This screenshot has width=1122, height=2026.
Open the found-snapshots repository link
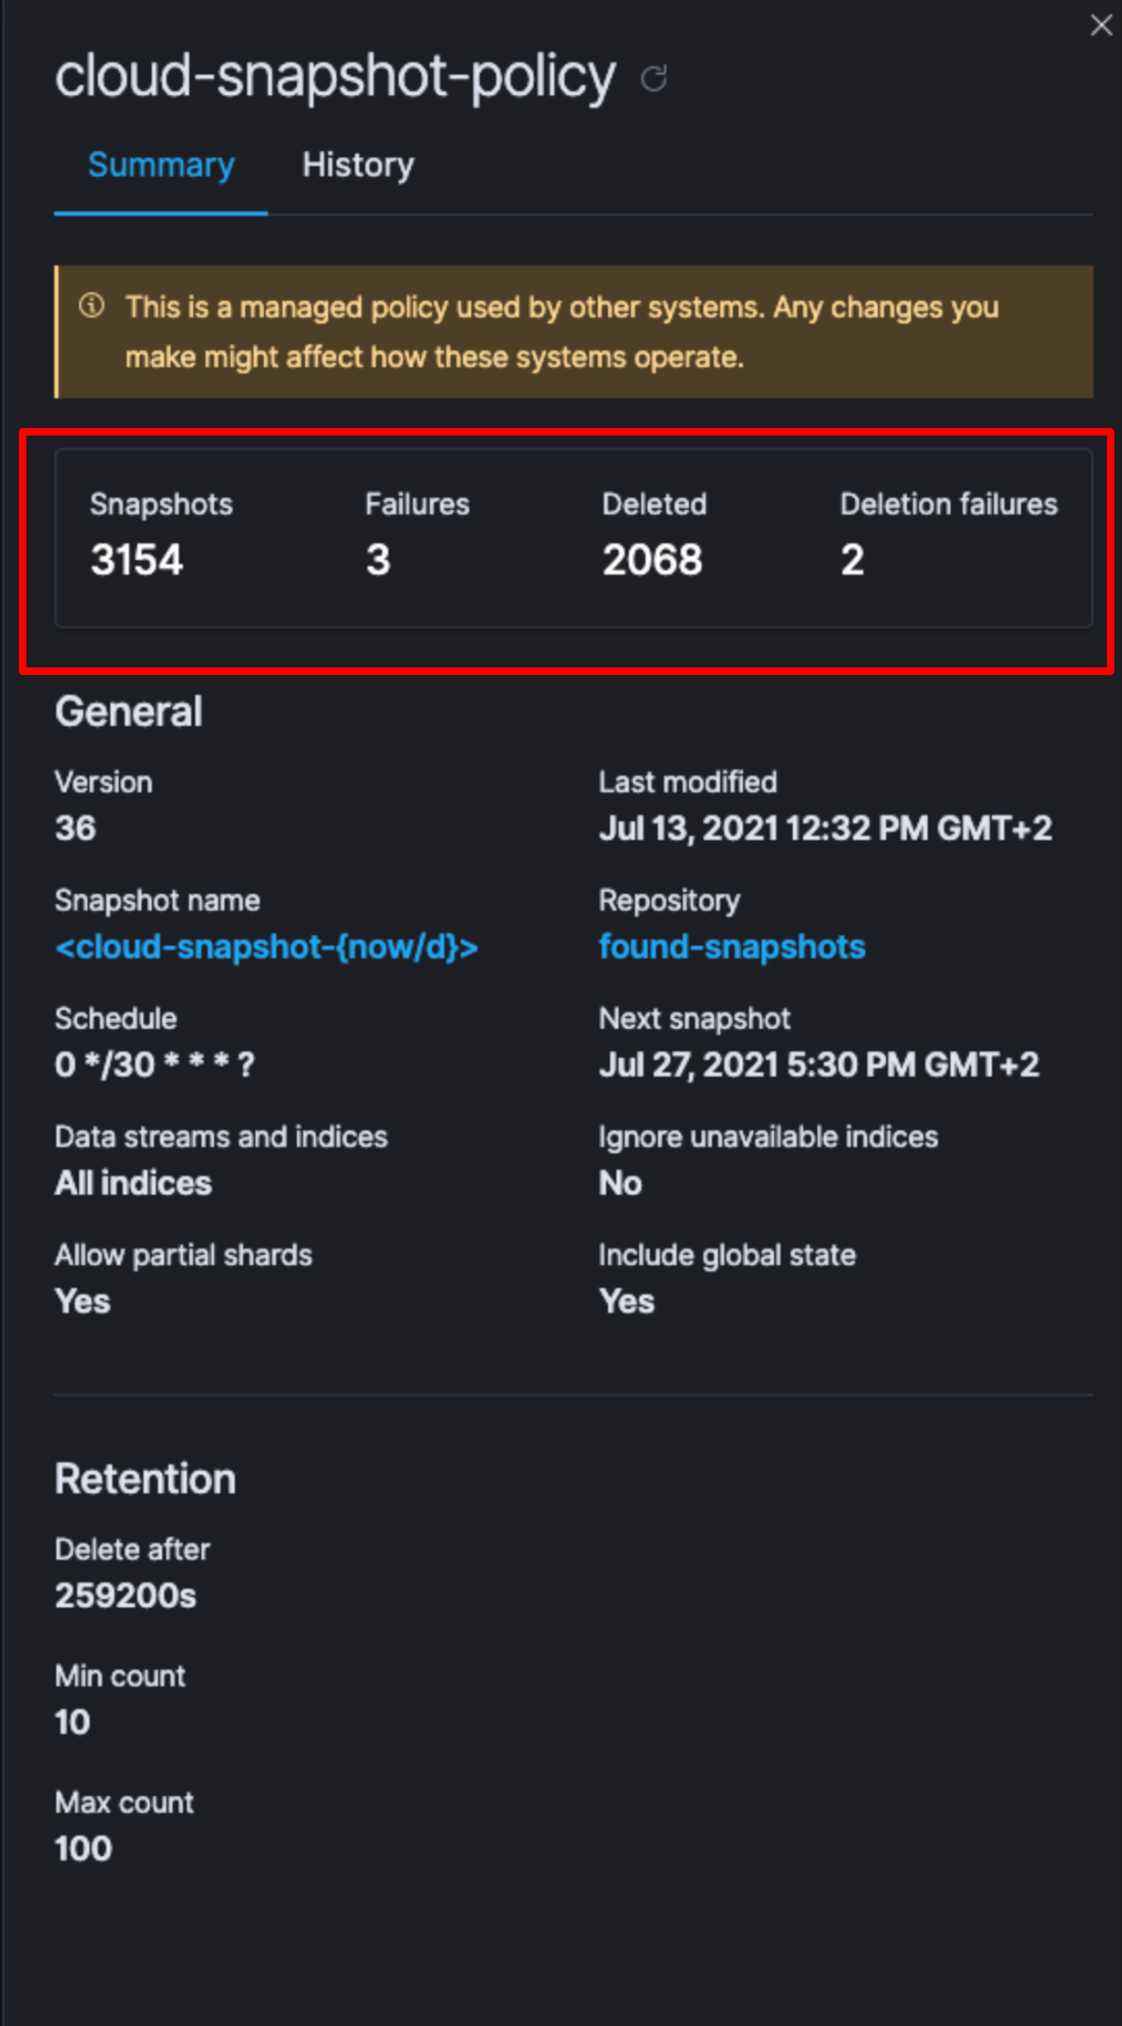[x=732, y=947]
